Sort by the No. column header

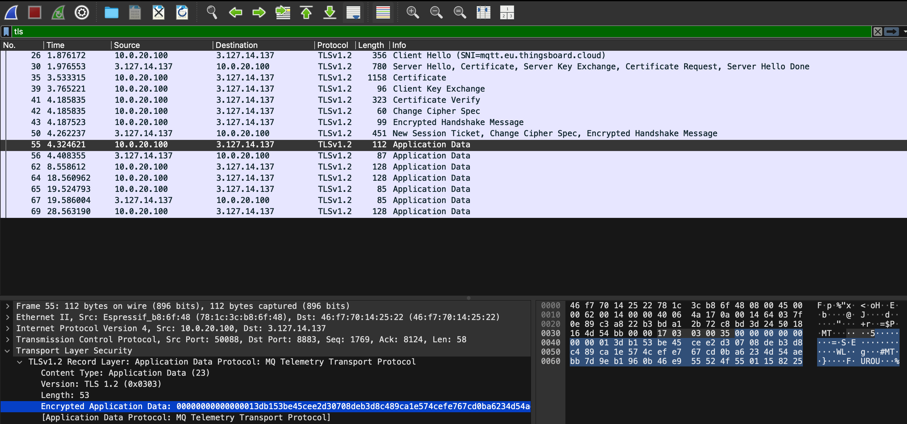click(22, 45)
